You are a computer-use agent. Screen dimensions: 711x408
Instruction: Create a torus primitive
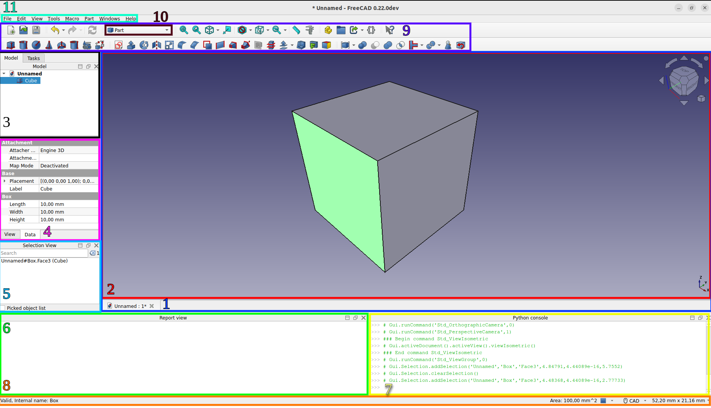click(62, 45)
